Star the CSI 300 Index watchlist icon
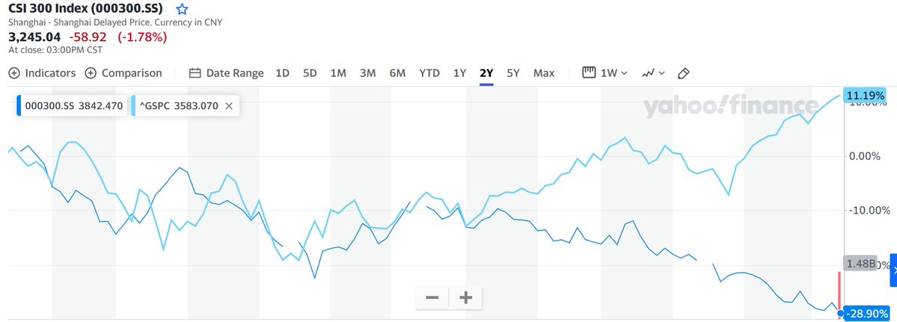 (x=183, y=10)
